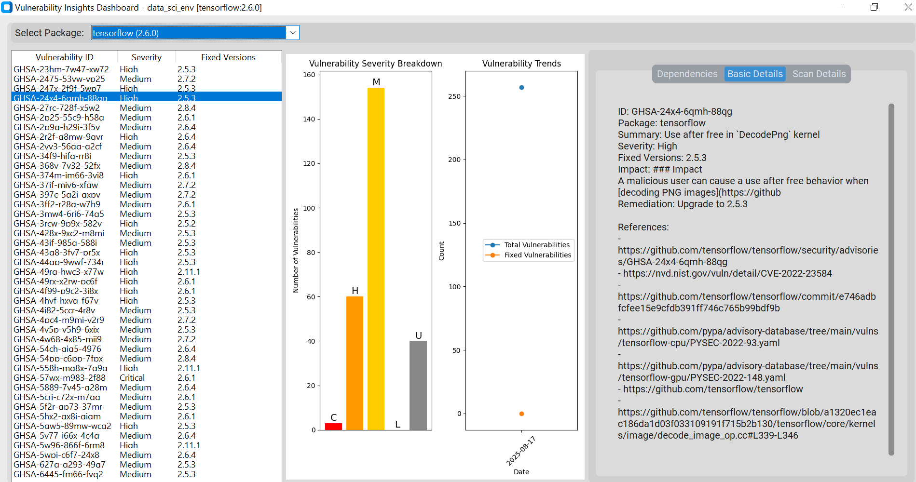Screen dimensions: 916x482
Task: Click the app icon in title bar
Action: [7, 7]
